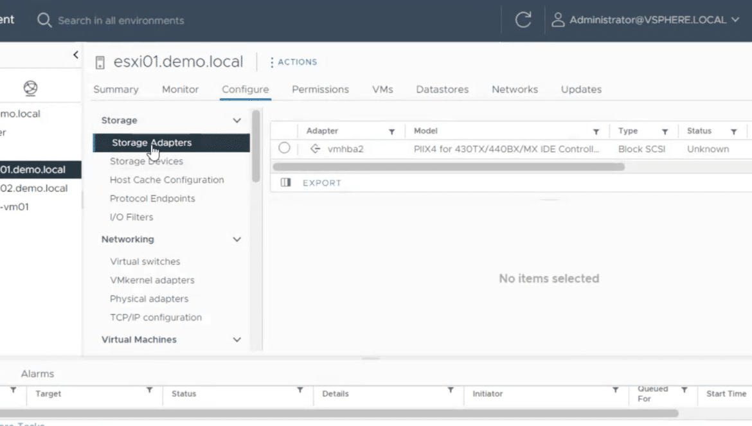Open the Permissions tab
The image size is (752, 426).
point(320,89)
